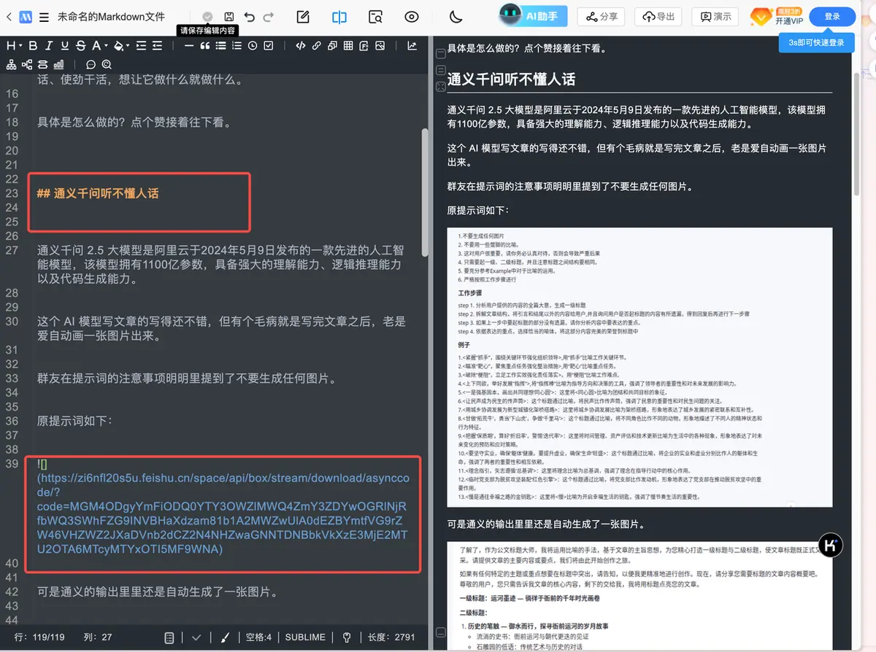
Task: Change the SUBLIME keymap mode
Action: 305,637
